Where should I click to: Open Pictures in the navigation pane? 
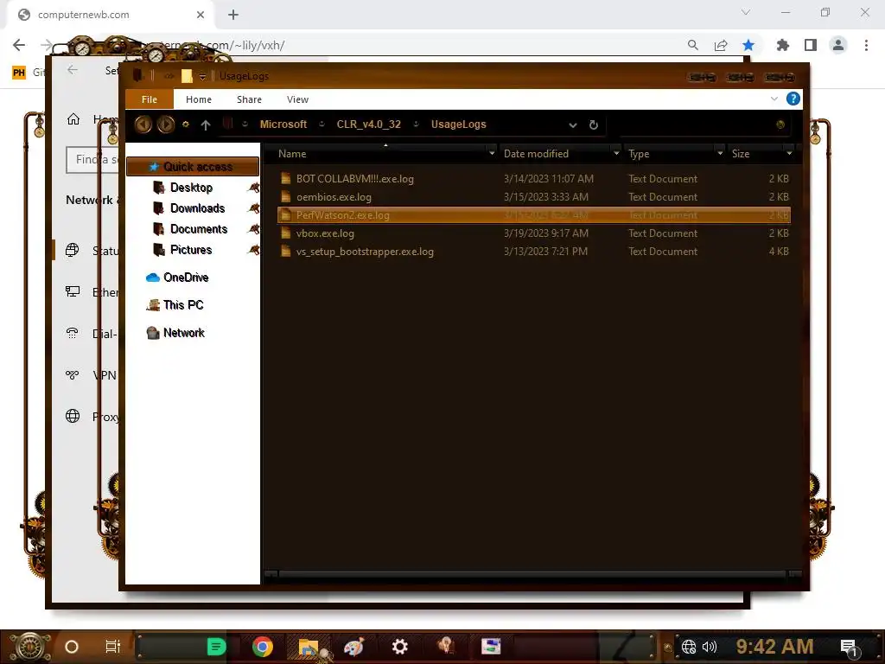tap(191, 250)
